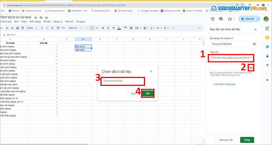Image resolution: width=272 pixels, height=145 pixels.
Task: Open Trợ giúp menu
Action: (x=80, y=21)
